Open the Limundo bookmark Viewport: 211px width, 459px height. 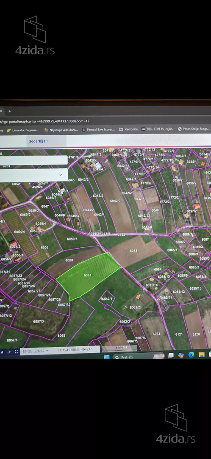tap(23, 130)
